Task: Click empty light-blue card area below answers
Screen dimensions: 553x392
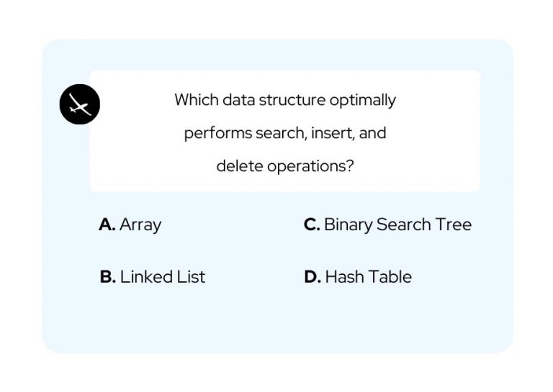Action: coord(277,321)
